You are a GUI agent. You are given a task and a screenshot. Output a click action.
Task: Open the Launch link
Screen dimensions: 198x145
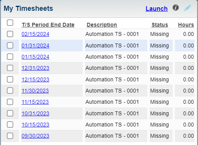(x=156, y=9)
